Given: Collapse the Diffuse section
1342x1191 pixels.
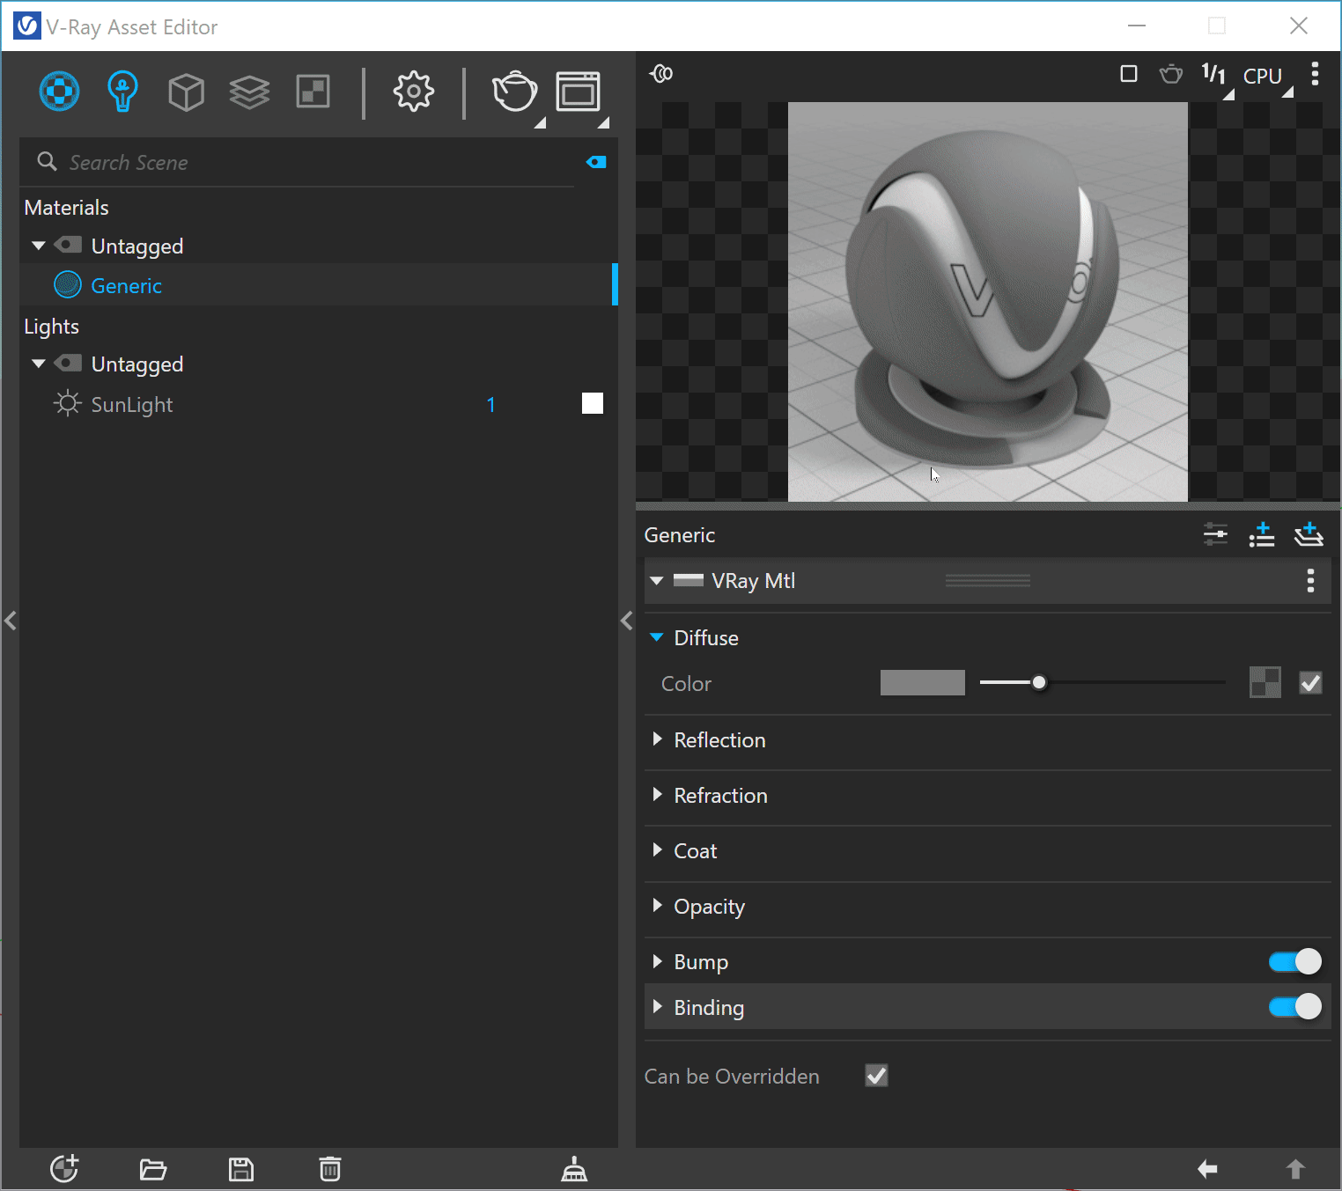Looking at the screenshot, I should click(657, 637).
